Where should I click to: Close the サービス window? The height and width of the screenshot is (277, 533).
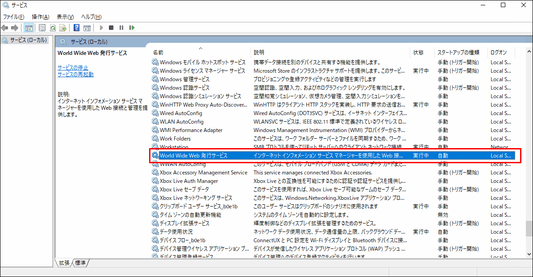pyautogui.click(x=524, y=5)
